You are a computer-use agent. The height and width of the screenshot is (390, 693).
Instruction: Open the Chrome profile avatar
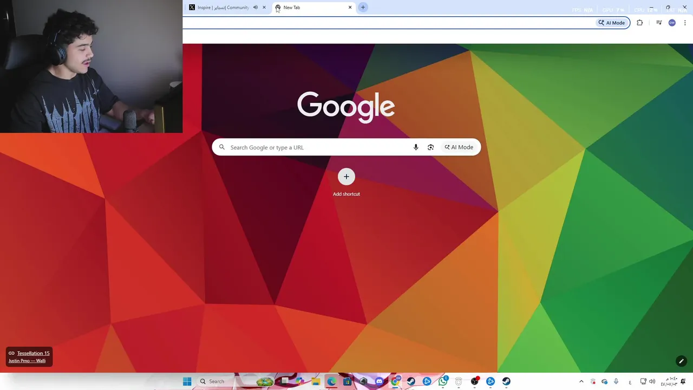coord(672,23)
